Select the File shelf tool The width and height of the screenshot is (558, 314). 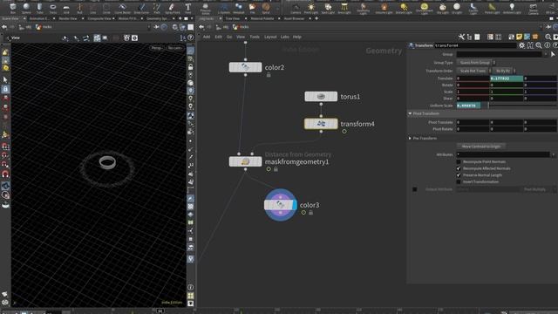[252, 8]
